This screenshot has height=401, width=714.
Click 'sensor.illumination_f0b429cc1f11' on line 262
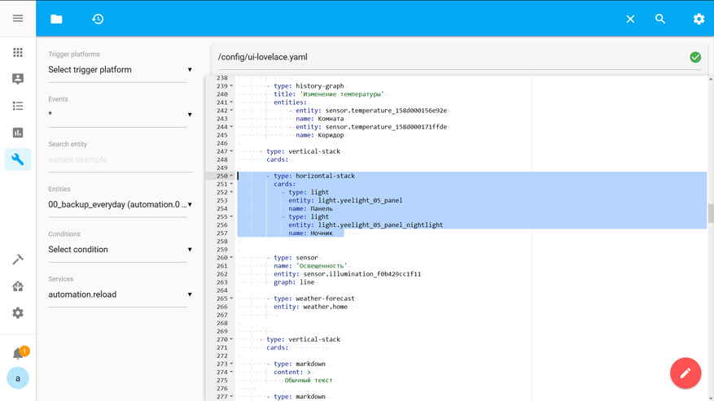362,274
